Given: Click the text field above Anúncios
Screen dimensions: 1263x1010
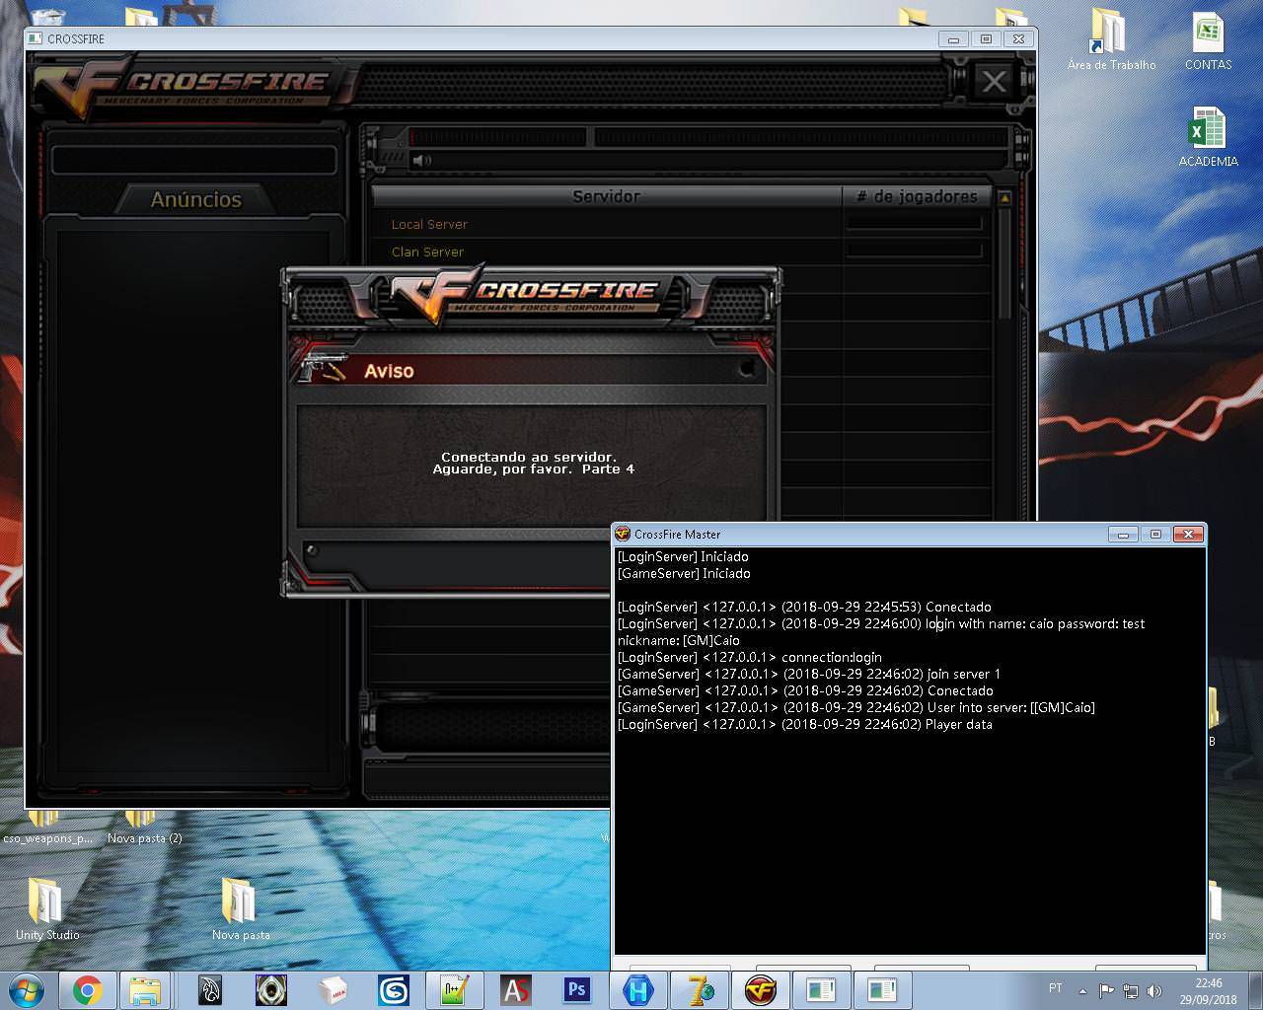Looking at the screenshot, I should coord(194,160).
